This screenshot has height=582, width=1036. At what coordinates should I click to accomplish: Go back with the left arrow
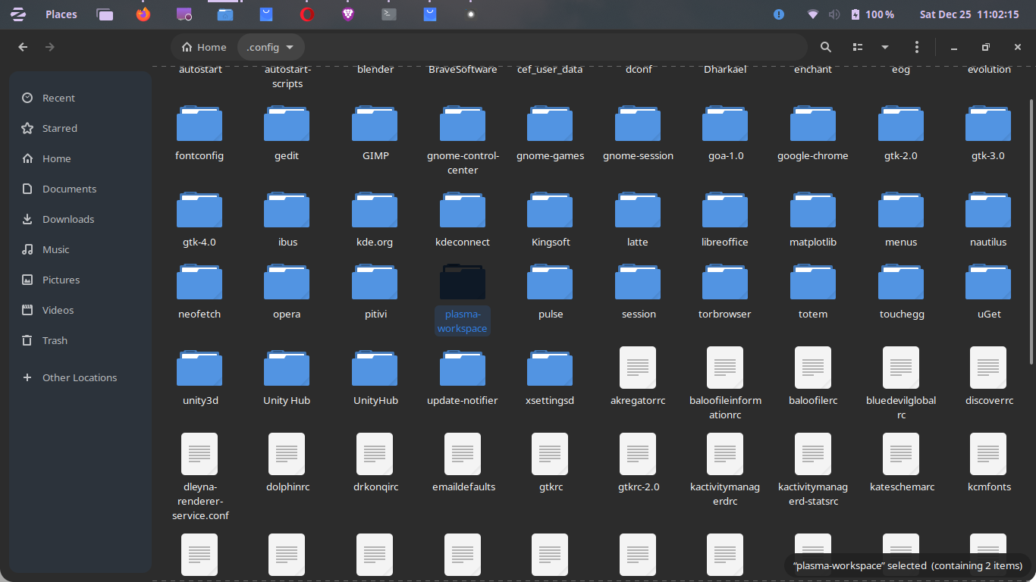pos(23,47)
